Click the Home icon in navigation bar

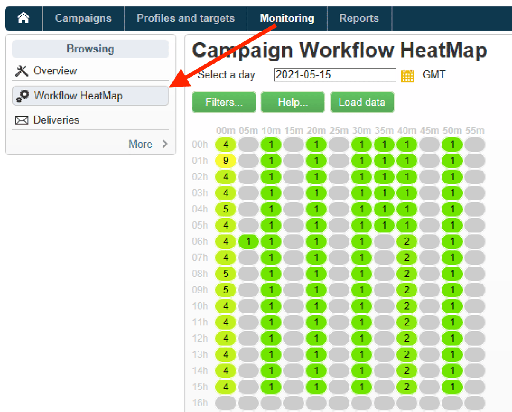point(23,18)
